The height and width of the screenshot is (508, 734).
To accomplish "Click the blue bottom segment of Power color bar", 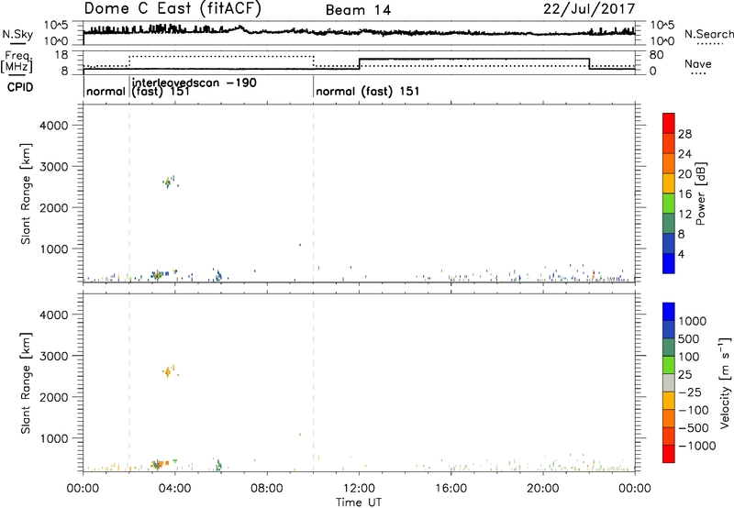I will tap(669, 263).
